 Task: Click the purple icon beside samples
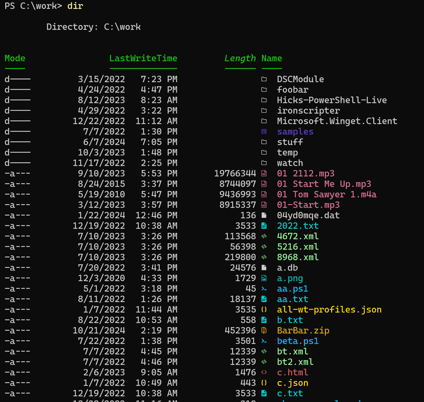[264, 132]
